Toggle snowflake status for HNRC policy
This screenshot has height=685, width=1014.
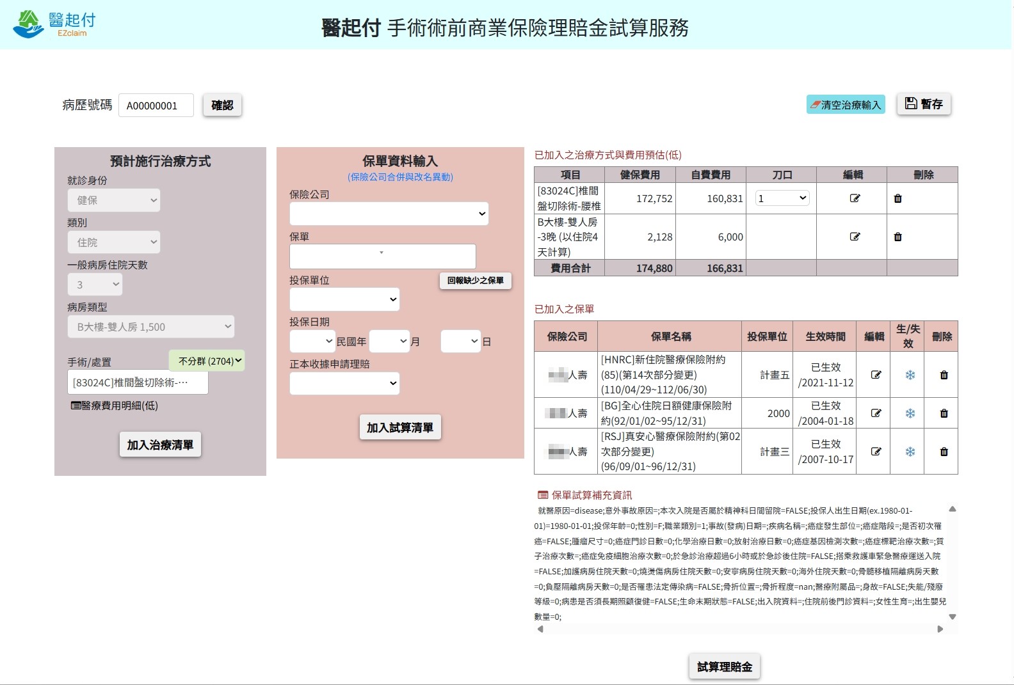click(910, 375)
